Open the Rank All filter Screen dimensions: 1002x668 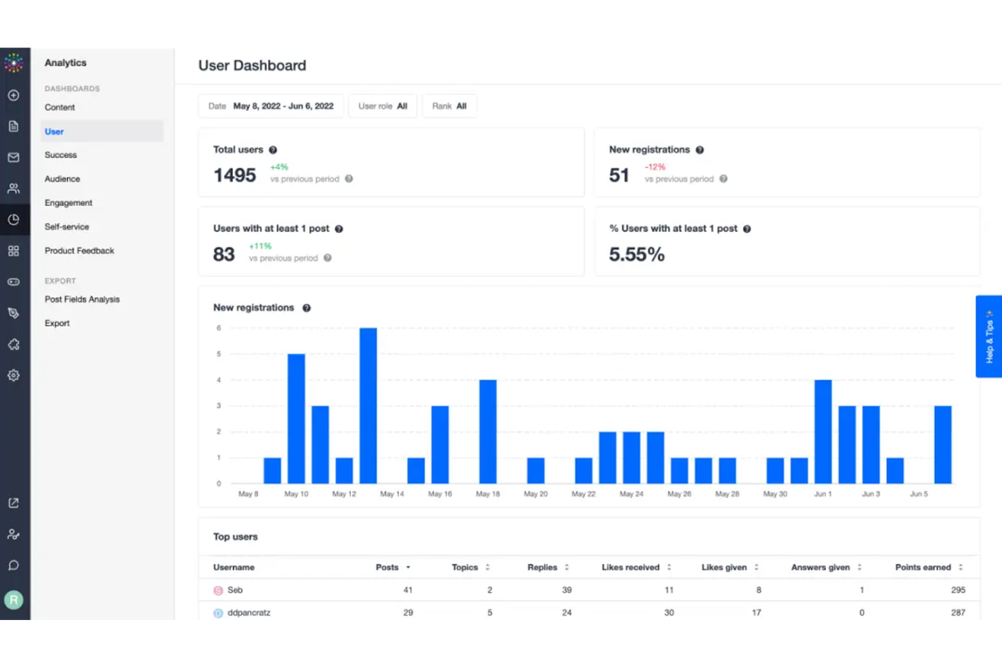(450, 106)
